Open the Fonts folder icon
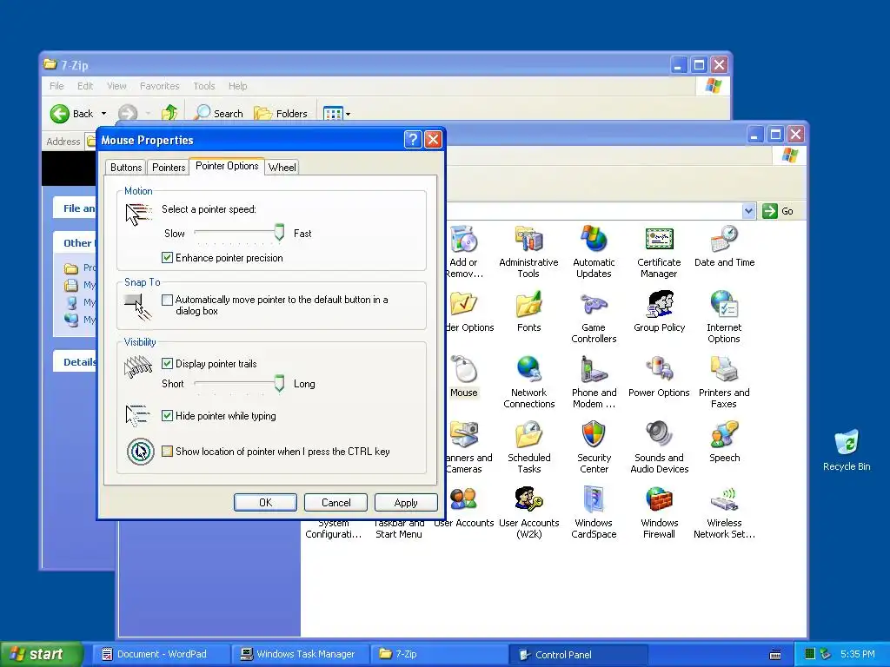 (529, 312)
